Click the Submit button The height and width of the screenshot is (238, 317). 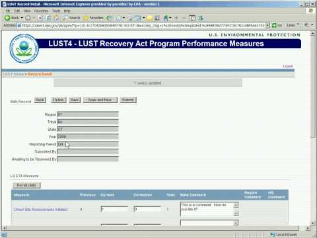pyautogui.click(x=128, y=100)
